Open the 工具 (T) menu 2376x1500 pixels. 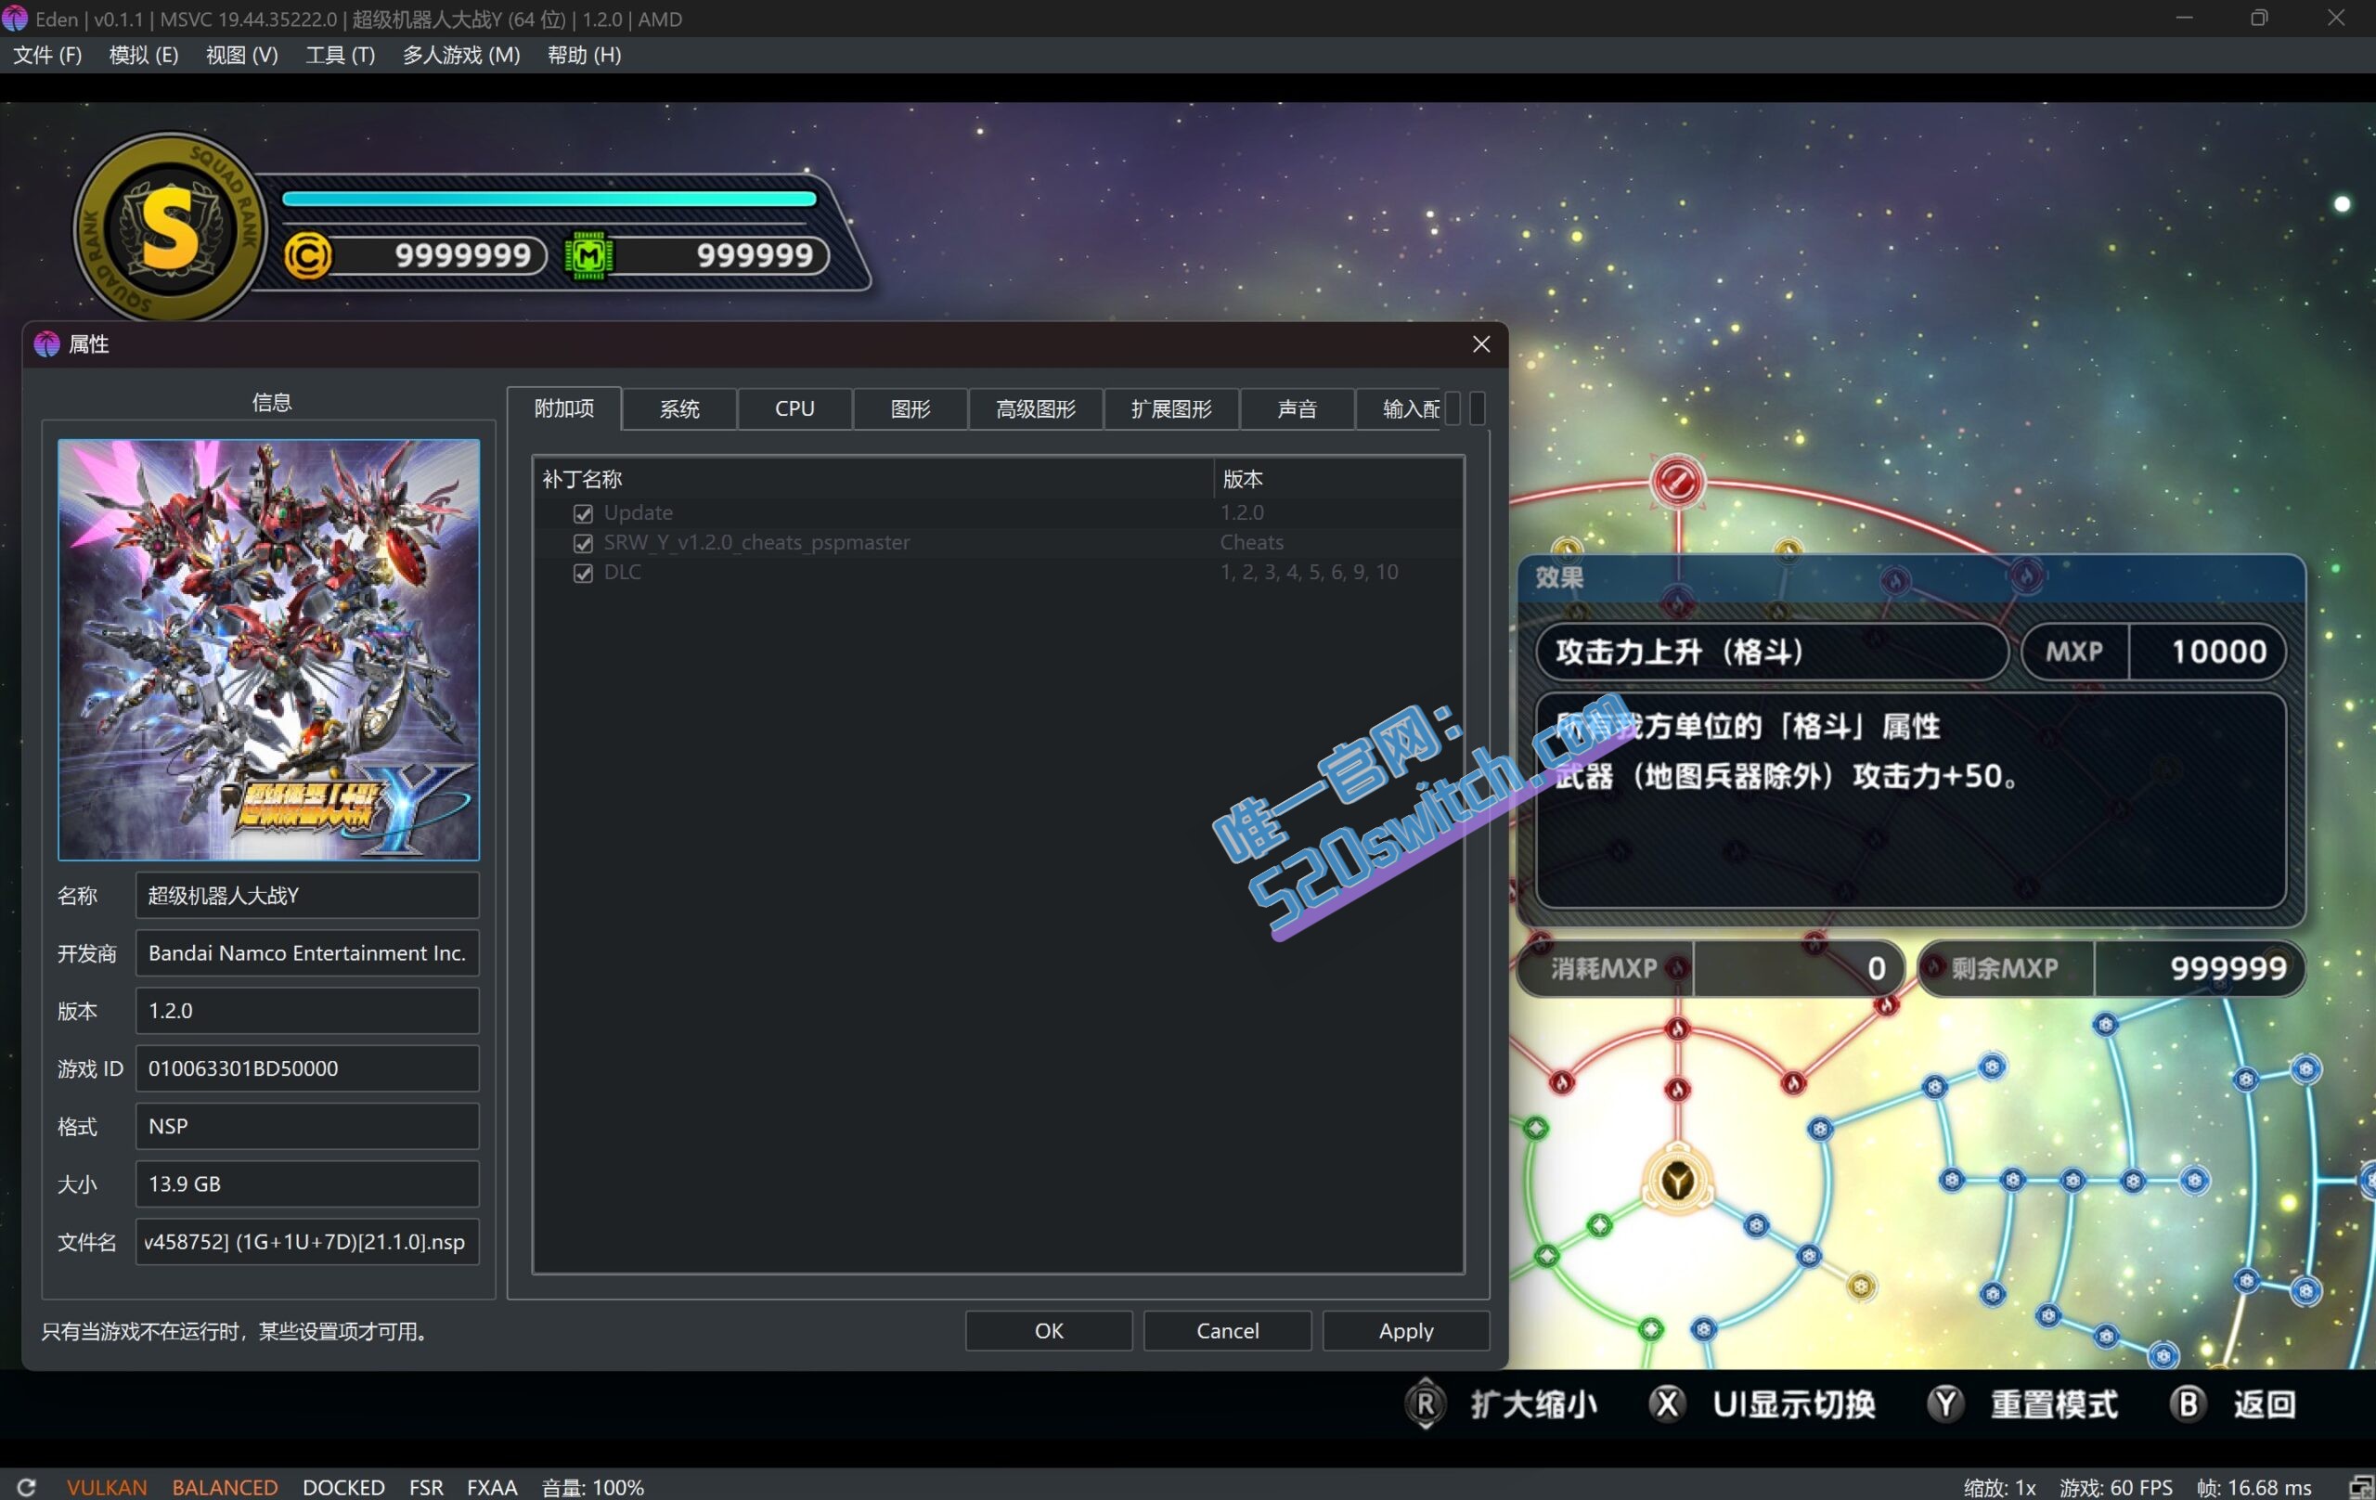point(341,56)
